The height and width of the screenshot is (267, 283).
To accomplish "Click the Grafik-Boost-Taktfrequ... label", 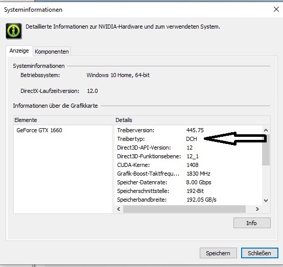I will 148,174.
